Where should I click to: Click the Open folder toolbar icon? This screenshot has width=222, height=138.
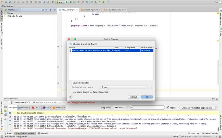pos(2,2)
